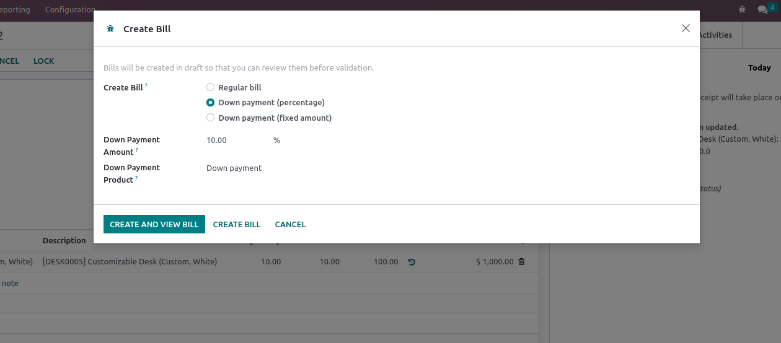The width and height of the screenshot is (781, 343).
Task: Click the Create Bill button
Action: (237, 224)
